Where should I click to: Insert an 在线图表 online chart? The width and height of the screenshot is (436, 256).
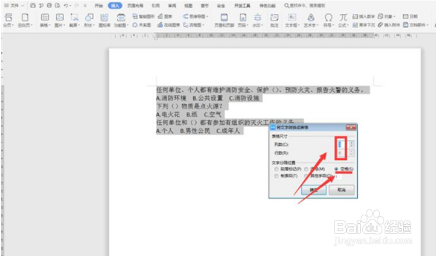[169, 25]
